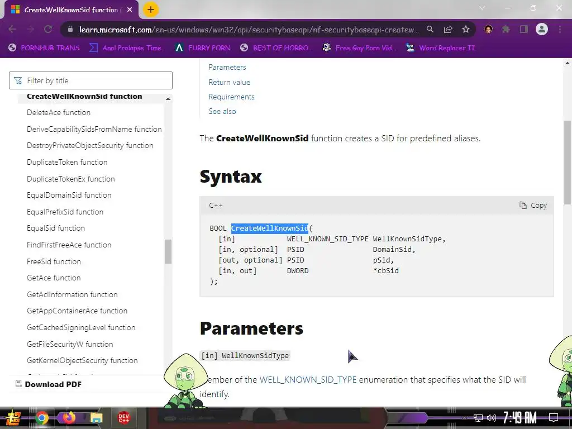The height and width of the screenshot is (429, 572).
Task: Click the Parameters heading
Action: point(251,328)
